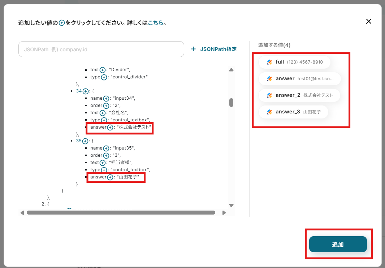The height and width of the screenshot is (268, 385).
Task: Click plus icon beside text "会社名"
Action: (103, 113)
